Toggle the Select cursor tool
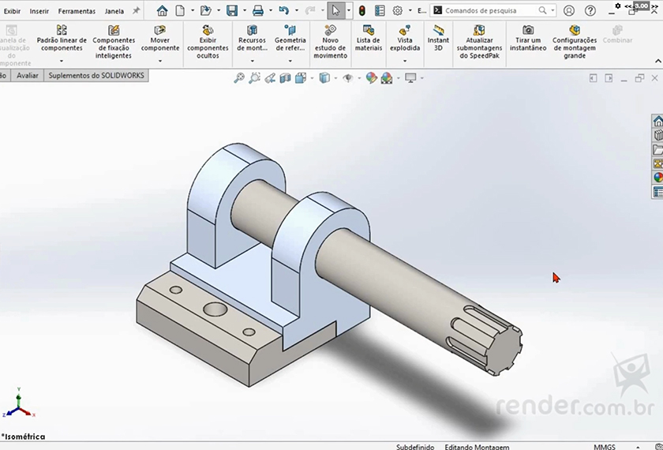The width and height of the screenshot is (663, 450). pyautogui.click(x=335, y=10)
